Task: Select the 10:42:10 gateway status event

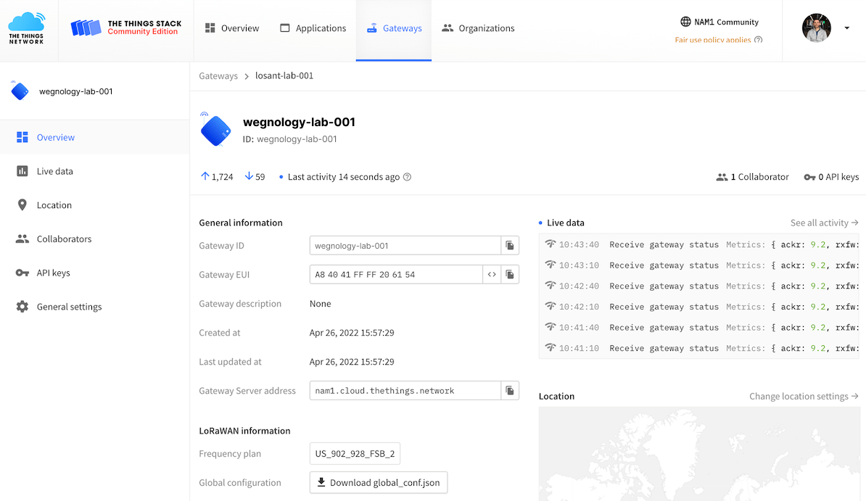Action: [699, 307]
